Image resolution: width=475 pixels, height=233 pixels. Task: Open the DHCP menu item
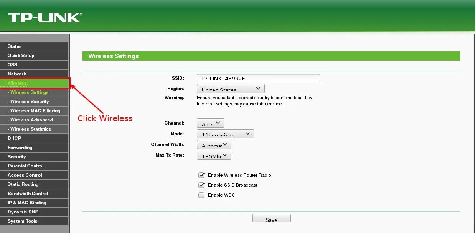(34, 138)
